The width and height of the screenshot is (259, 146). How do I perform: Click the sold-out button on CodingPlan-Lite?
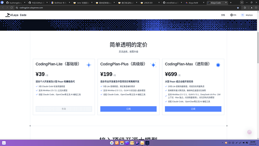coord(64,109)
